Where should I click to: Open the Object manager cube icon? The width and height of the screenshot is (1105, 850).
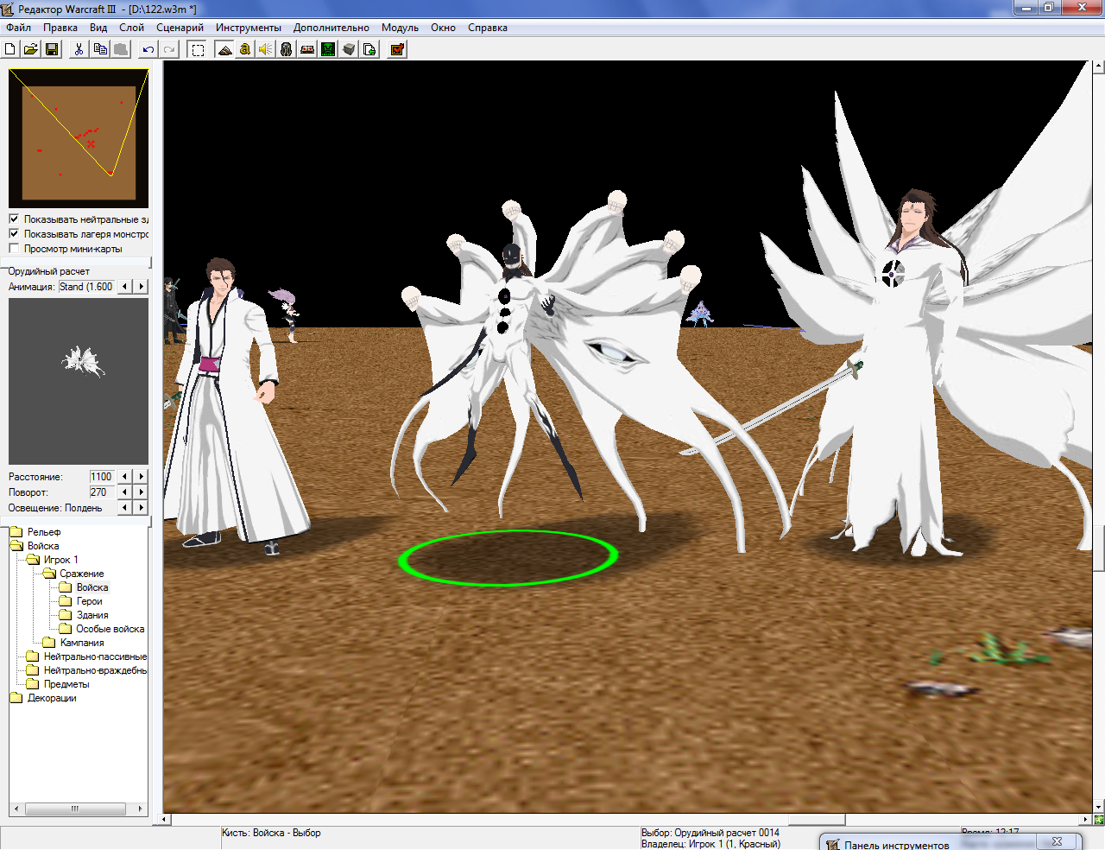click(x=349, y=49)
